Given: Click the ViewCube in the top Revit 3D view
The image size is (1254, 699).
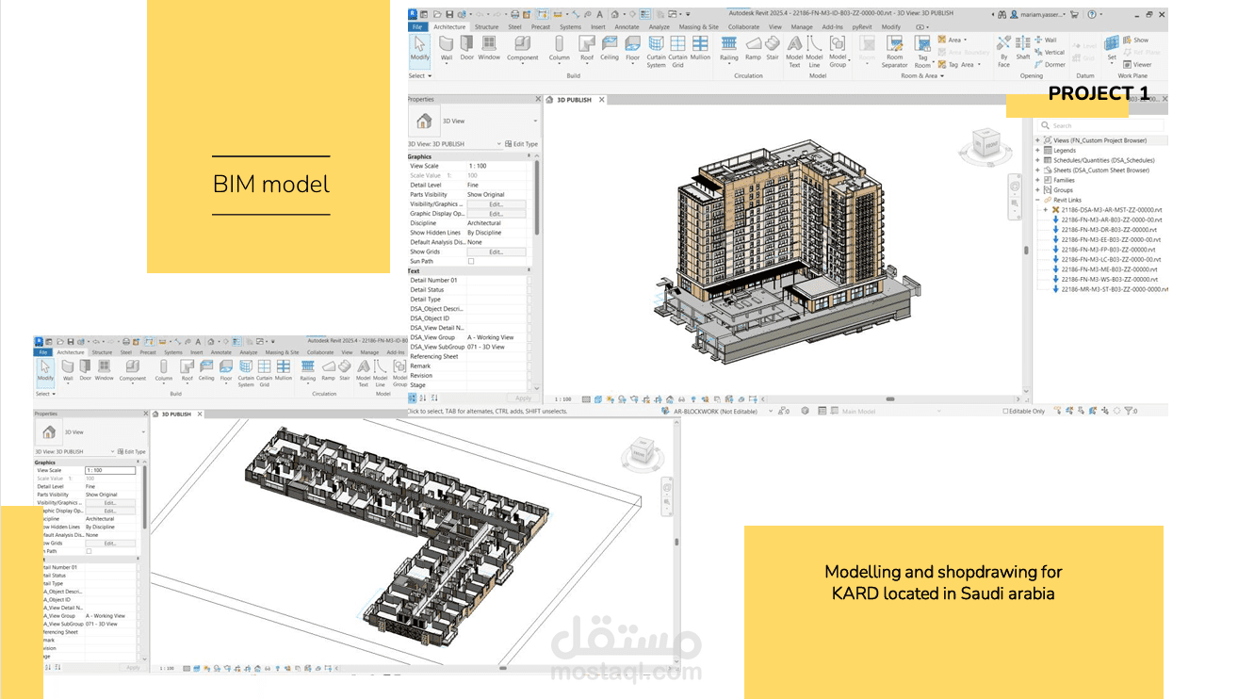Looking at the screenshot, I should click(988, 145).
